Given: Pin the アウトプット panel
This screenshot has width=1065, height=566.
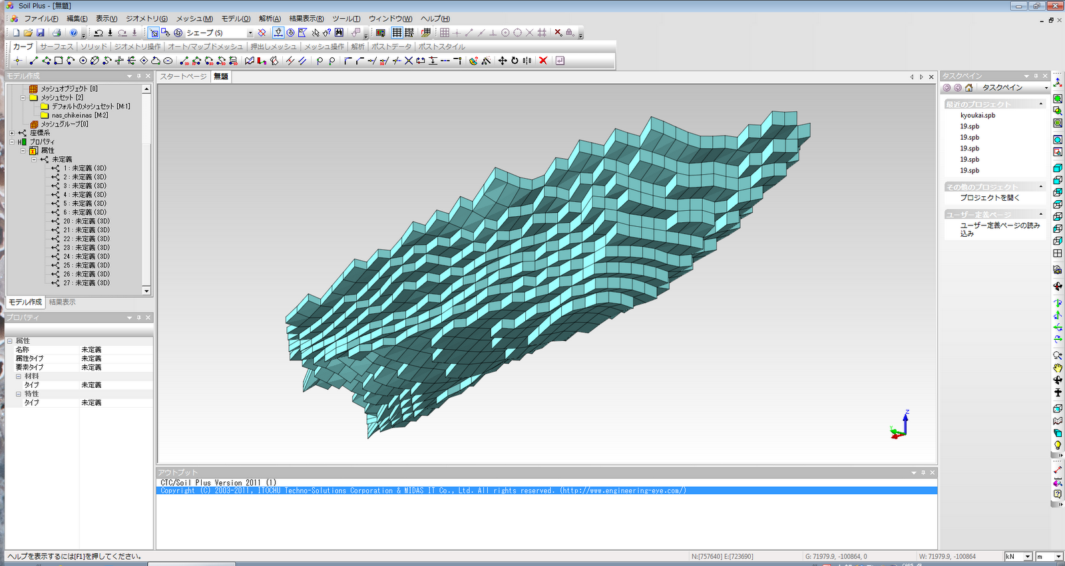Looking at the screenshot, I should (923, 473).
